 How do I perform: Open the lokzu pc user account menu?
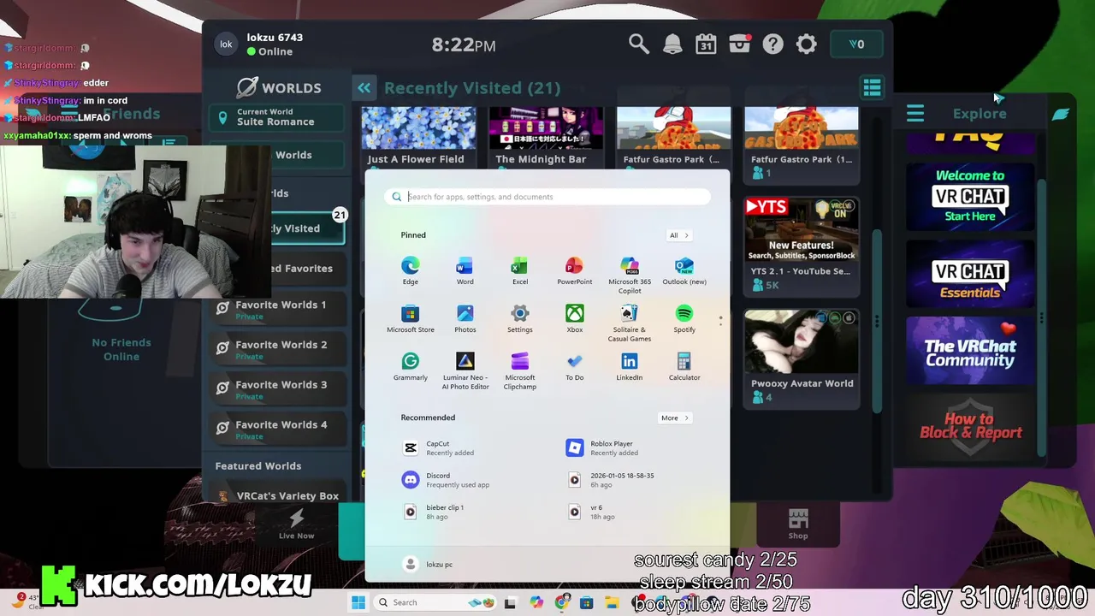tap(428, 564)
